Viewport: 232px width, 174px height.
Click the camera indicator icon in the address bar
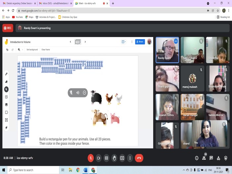pos(208,11)
